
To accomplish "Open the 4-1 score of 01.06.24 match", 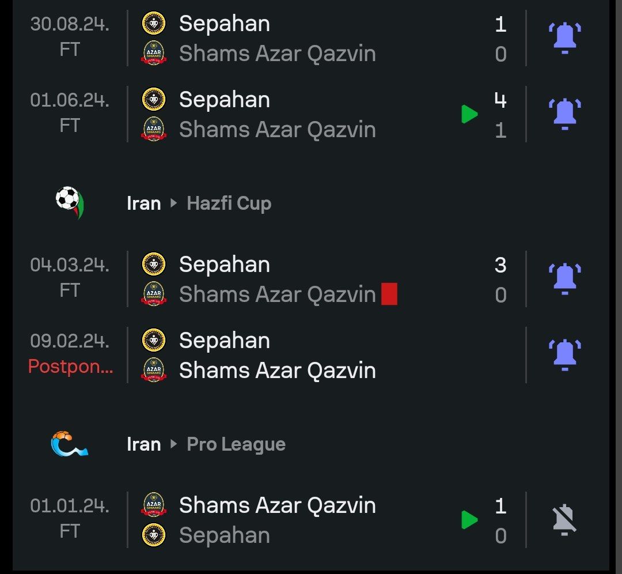I will click(500, 115).
